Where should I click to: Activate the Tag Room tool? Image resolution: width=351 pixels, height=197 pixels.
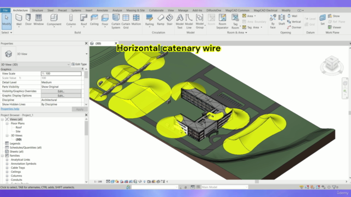point(235,21)
